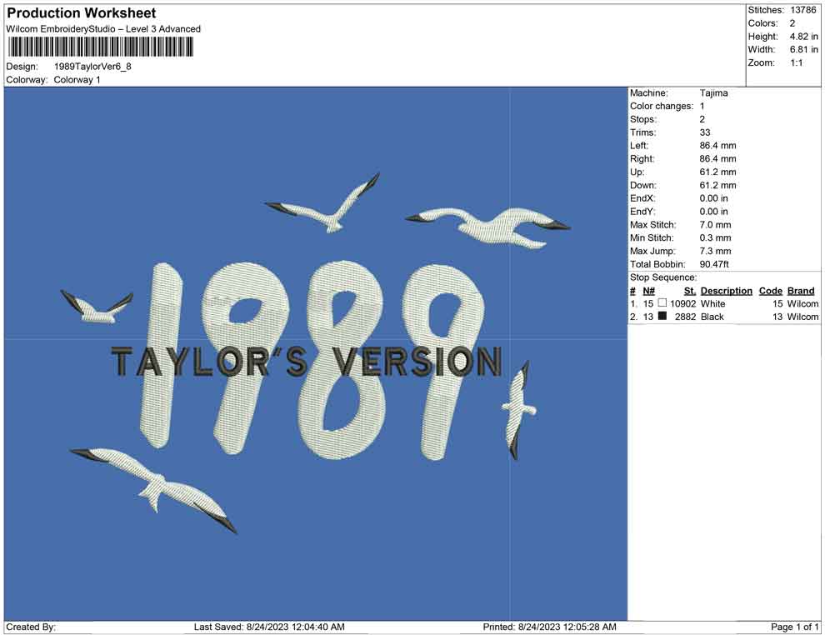Click the 'Production Worksheet' heading

tap(82, 13)
